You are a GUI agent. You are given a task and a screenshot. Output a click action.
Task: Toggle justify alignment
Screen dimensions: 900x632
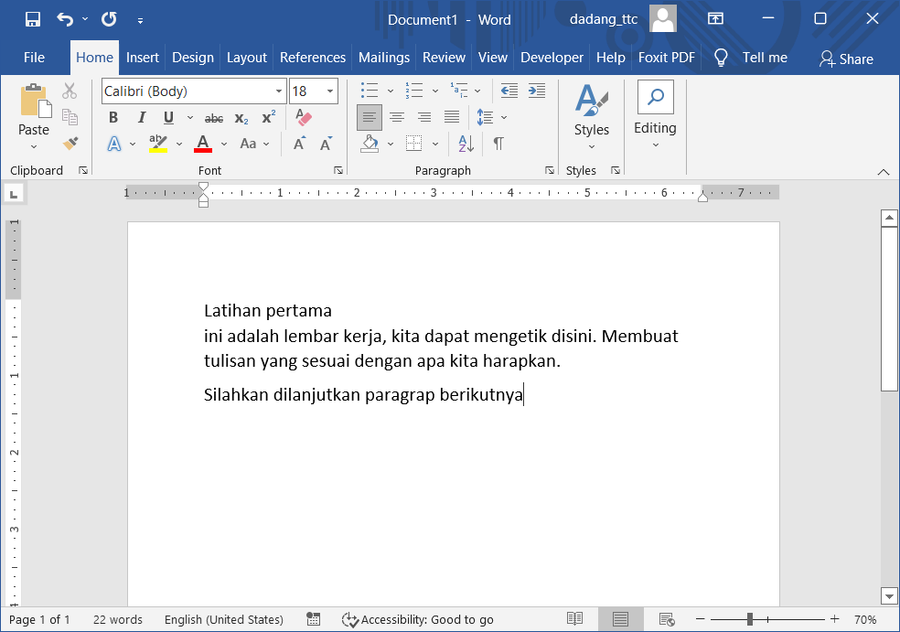[x=450, y=117]
